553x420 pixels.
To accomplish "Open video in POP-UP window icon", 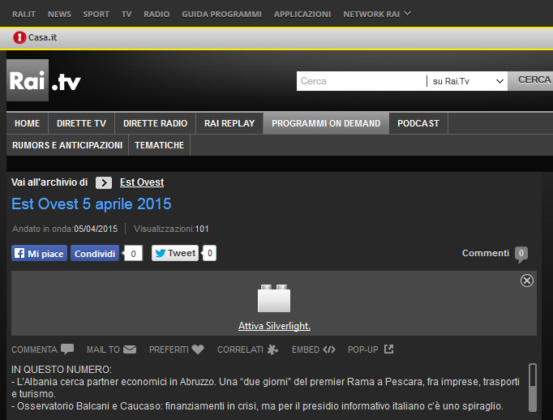I will click(x=388, y=349).
